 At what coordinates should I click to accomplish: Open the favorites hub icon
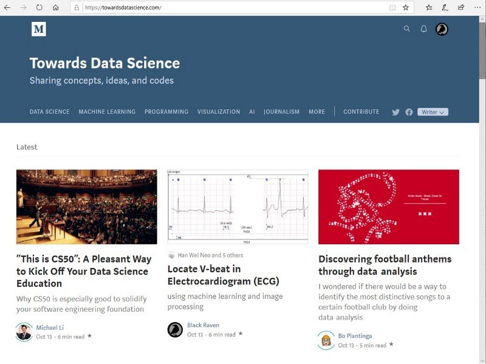(429, 8)
